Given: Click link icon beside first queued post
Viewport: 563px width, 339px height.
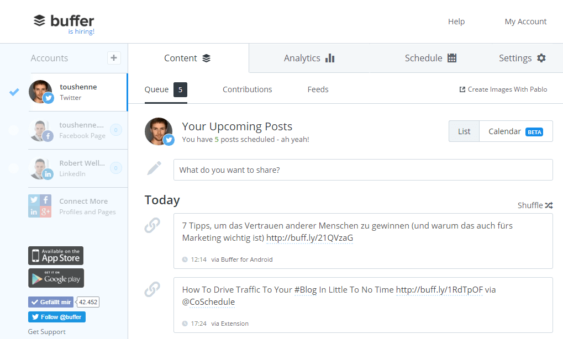Looking at the screenshot, I should click(152, 225).
